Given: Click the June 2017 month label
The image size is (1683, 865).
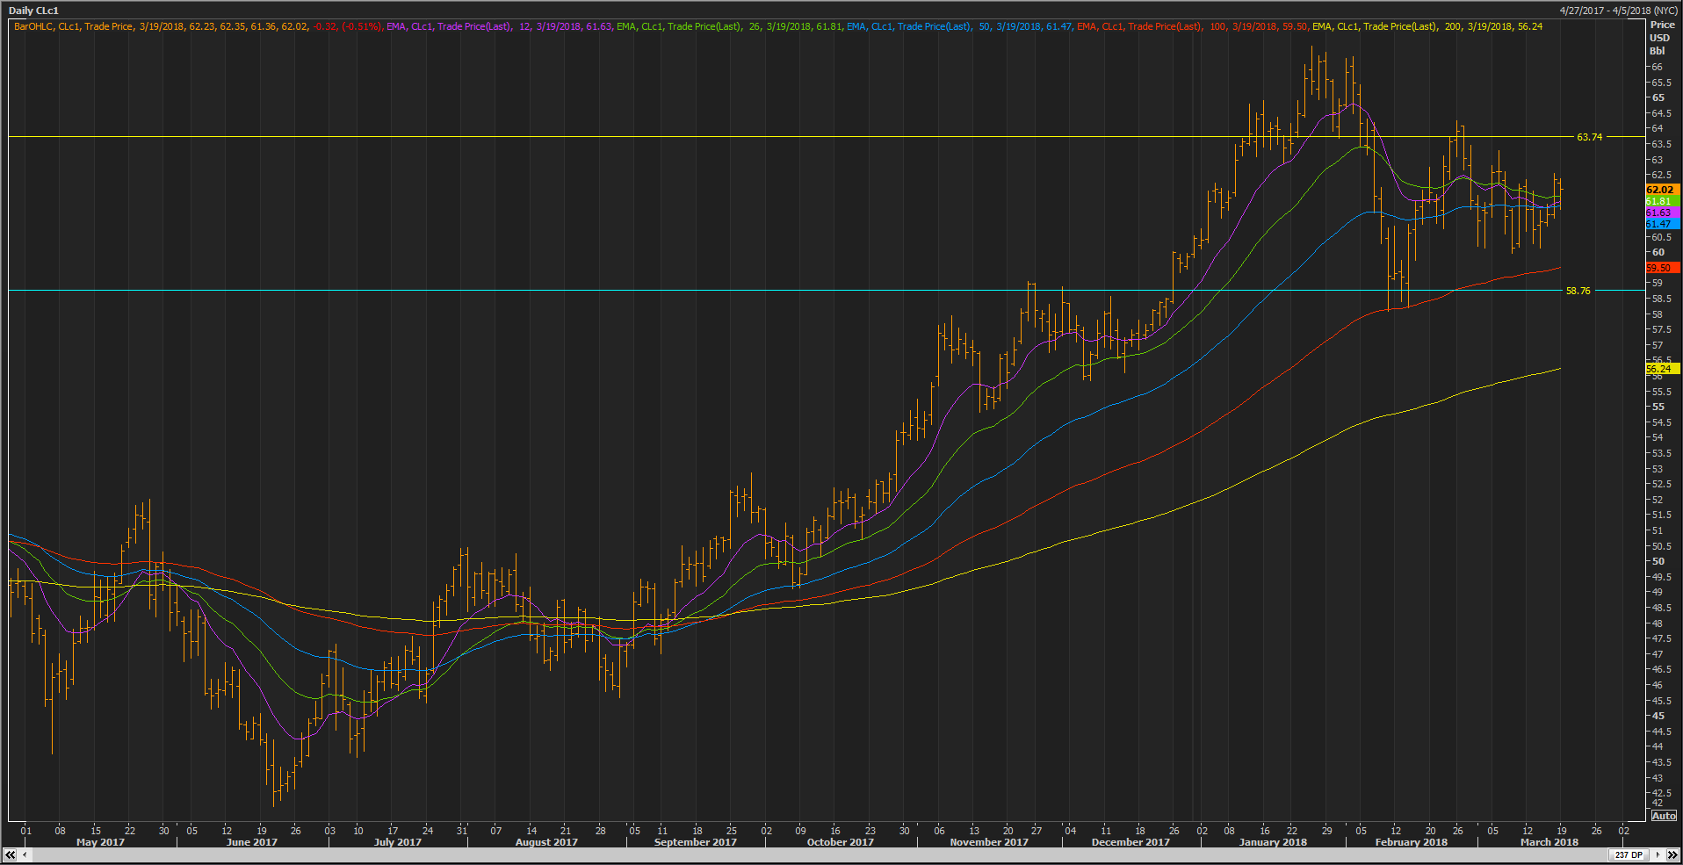Looking at the screenshot, I should pyautogui.click(x=251, y=842).
